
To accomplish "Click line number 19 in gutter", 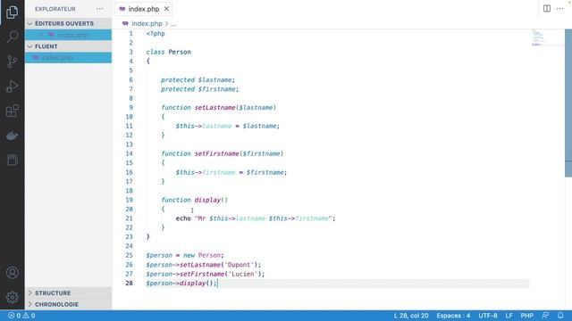I will point(129,200).
